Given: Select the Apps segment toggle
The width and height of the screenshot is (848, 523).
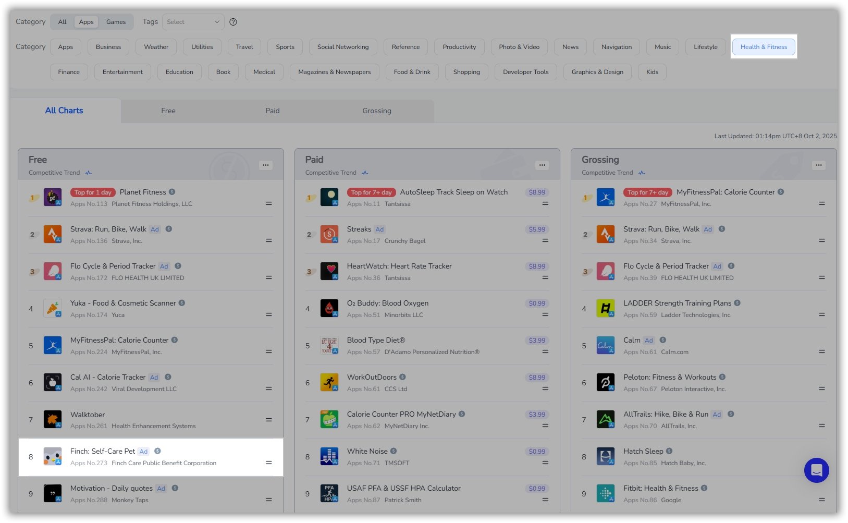Looking at the screenshot, I should [x=86, y=22].
